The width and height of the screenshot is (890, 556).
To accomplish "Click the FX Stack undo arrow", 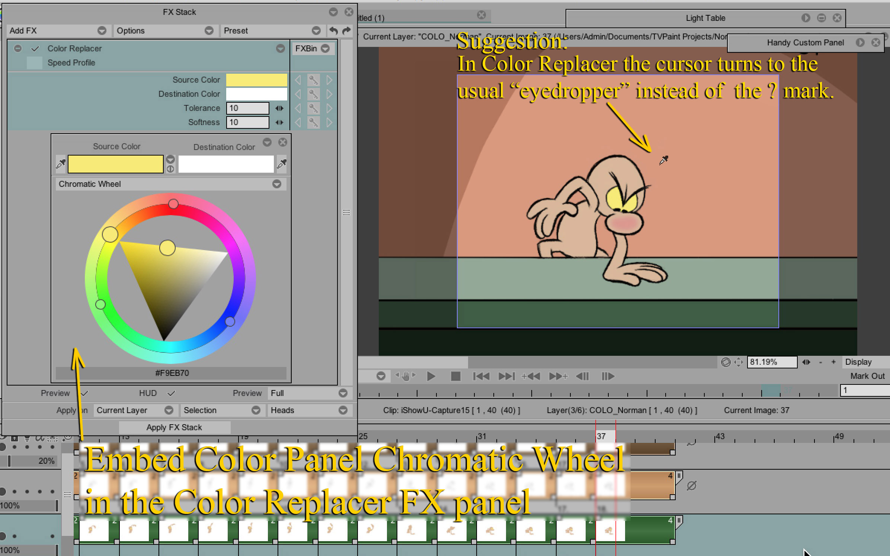I will [333, 31].
